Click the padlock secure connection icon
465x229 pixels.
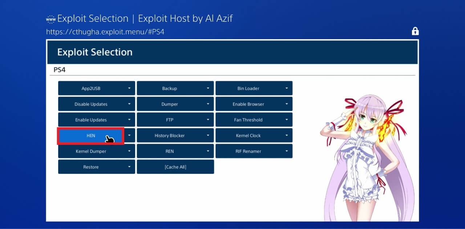(x=415, y=31)
